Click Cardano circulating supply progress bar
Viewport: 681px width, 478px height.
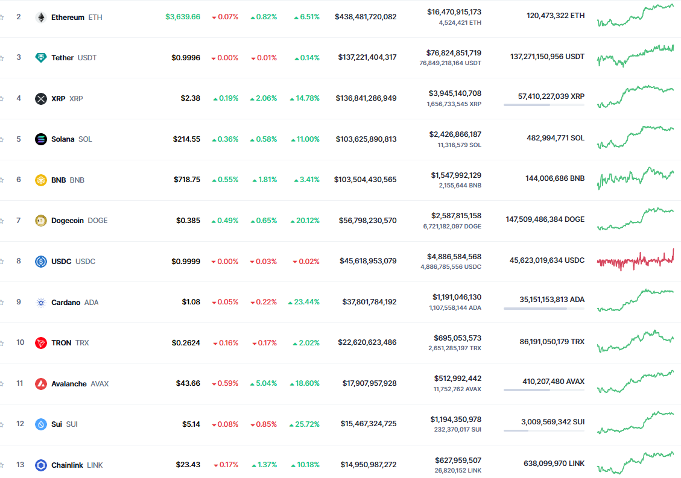pyautogui.click(x=543, y=309)
